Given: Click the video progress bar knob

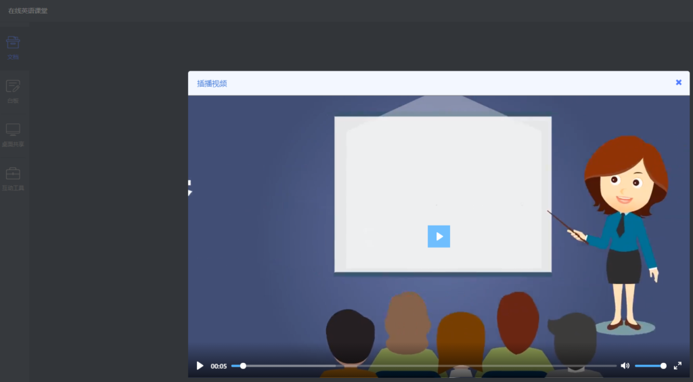Looking at the screenshot, I should pyautogui.click(x=243, y=366).
